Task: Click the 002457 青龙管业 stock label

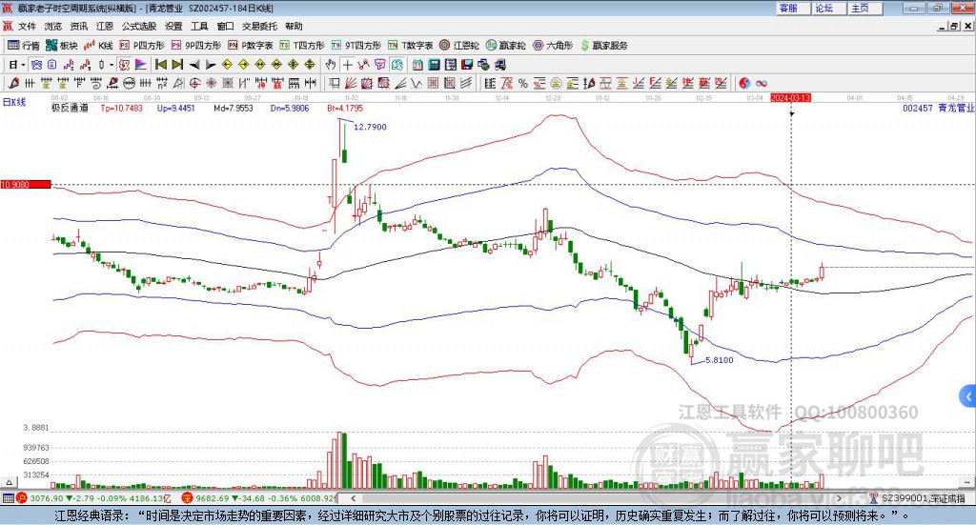Action: click(938, 108)
